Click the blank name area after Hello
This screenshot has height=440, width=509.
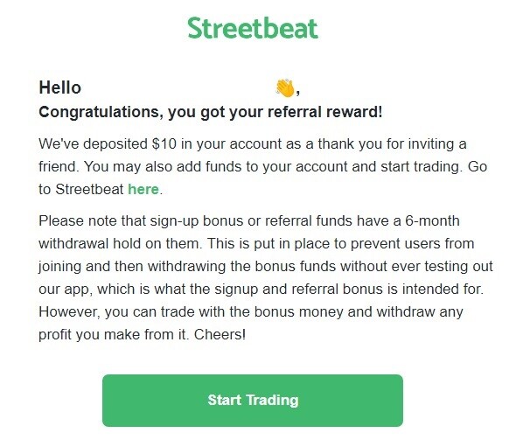[178, 87]
